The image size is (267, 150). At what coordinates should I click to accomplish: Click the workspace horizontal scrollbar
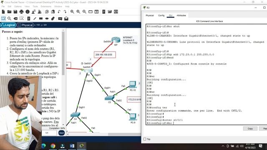pyautogui.click(x=125, y=134)
